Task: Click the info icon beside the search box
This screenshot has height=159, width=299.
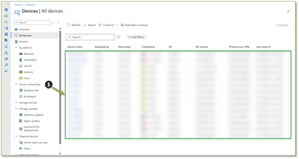Action: pos(118,37)
